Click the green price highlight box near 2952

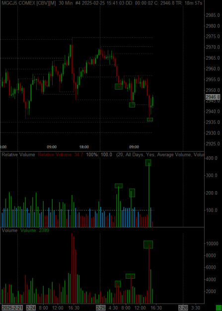coord(119,87)
